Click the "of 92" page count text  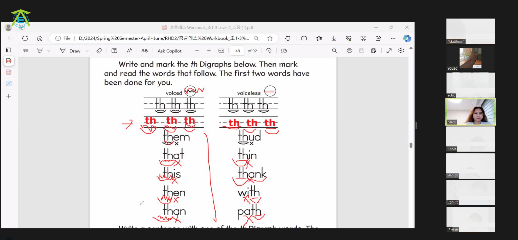coord(252,51)
